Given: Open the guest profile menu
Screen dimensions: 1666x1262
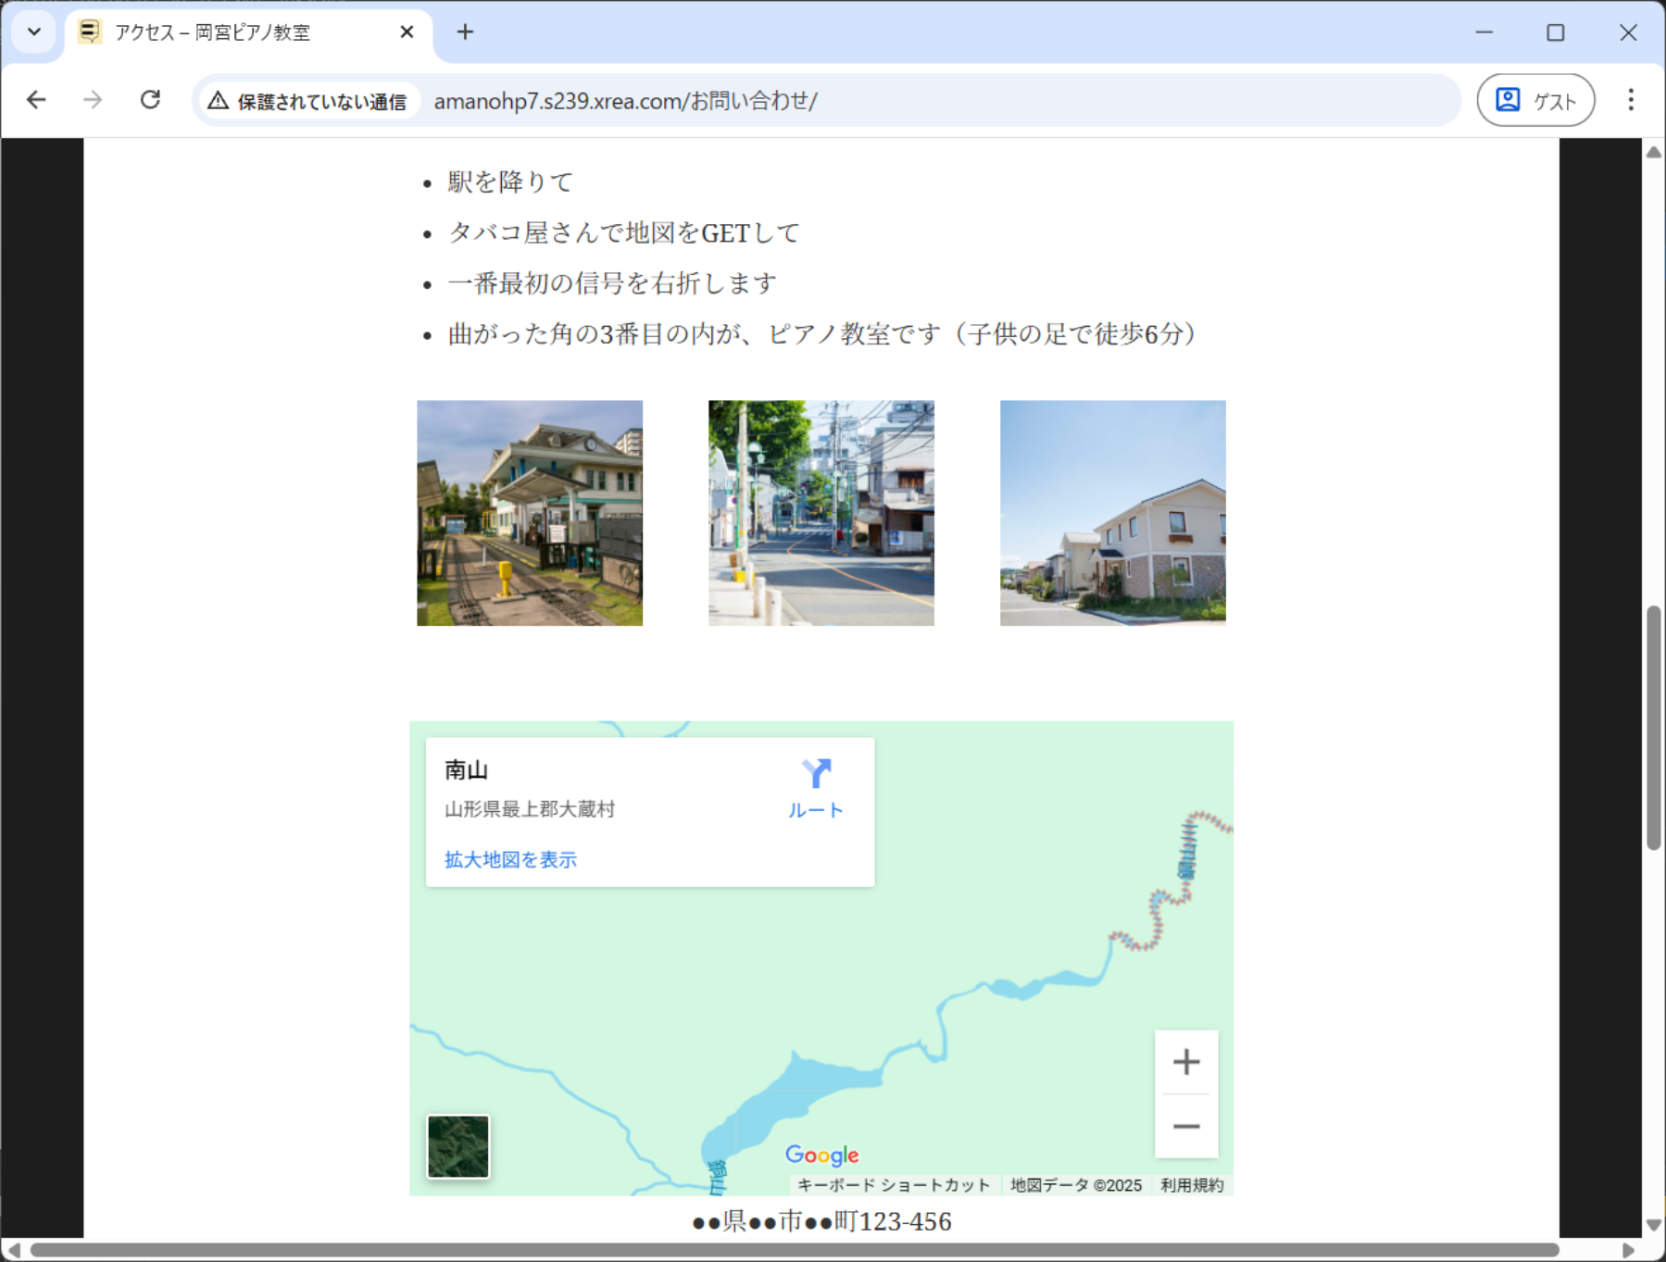Looking at the screenshot, I should [x=1534, y=100].
